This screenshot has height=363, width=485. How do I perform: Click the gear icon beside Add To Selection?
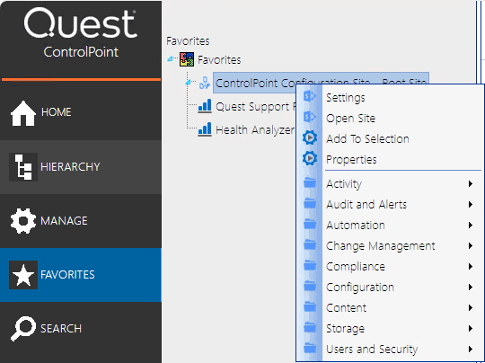[310, 137]
